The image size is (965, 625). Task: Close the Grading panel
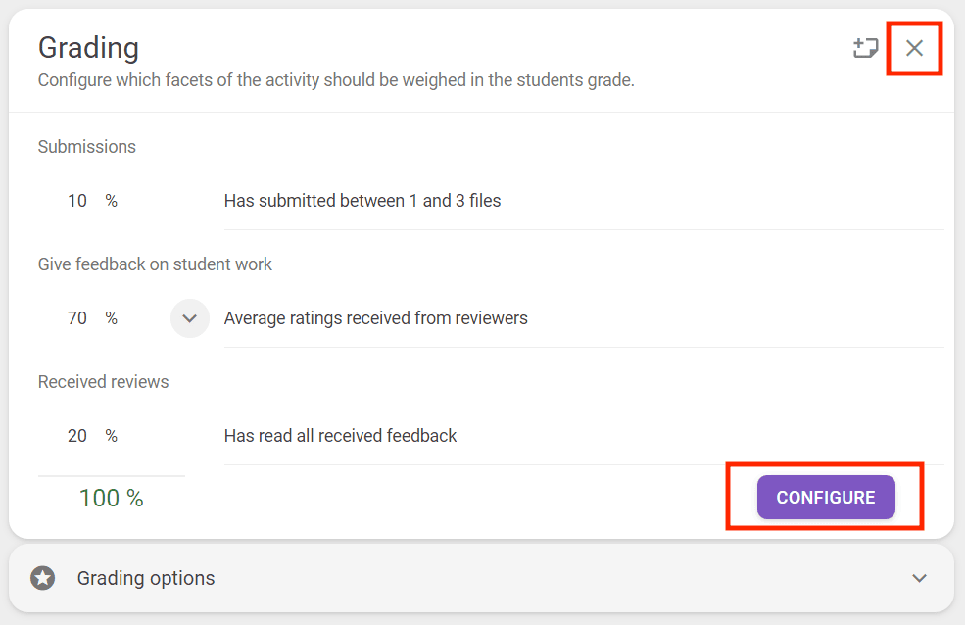click(914, 48)
